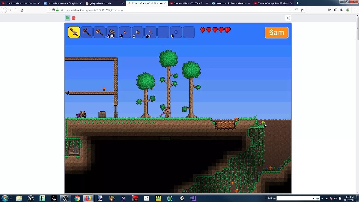Click the green flag to start project
Screen dimensions: 359x202
67,18
